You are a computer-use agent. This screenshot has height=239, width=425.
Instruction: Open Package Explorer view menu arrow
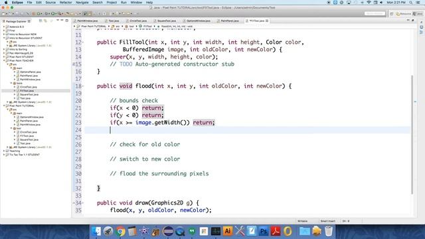tap(58, 21)
